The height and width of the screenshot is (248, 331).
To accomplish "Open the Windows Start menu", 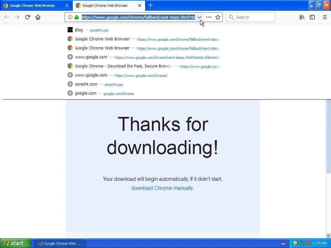I will [x=15, y=243].
